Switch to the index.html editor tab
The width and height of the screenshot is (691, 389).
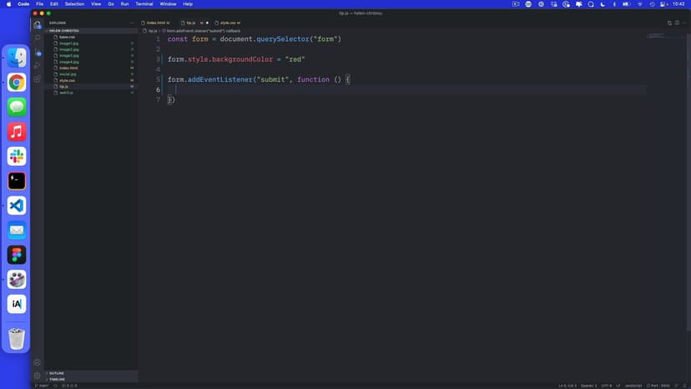coord(156,23)
